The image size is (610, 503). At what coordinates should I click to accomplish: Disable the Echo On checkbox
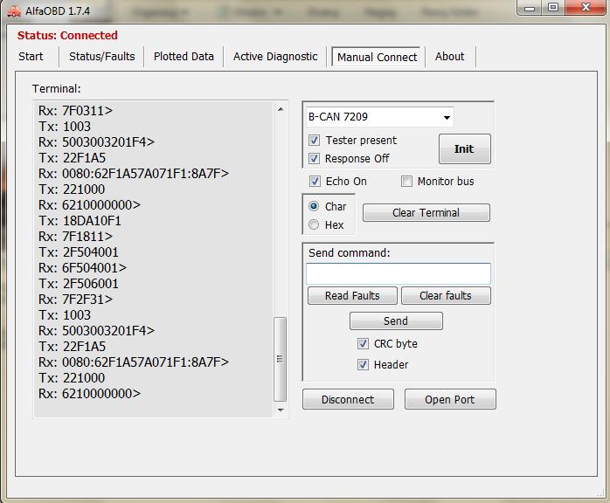[x=315, y=181]
